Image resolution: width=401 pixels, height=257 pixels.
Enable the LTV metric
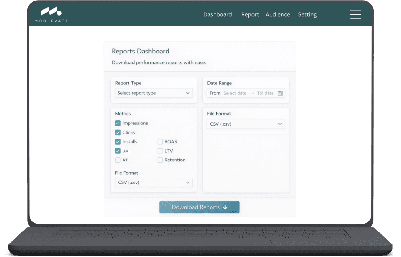click(x=160, y=151)
